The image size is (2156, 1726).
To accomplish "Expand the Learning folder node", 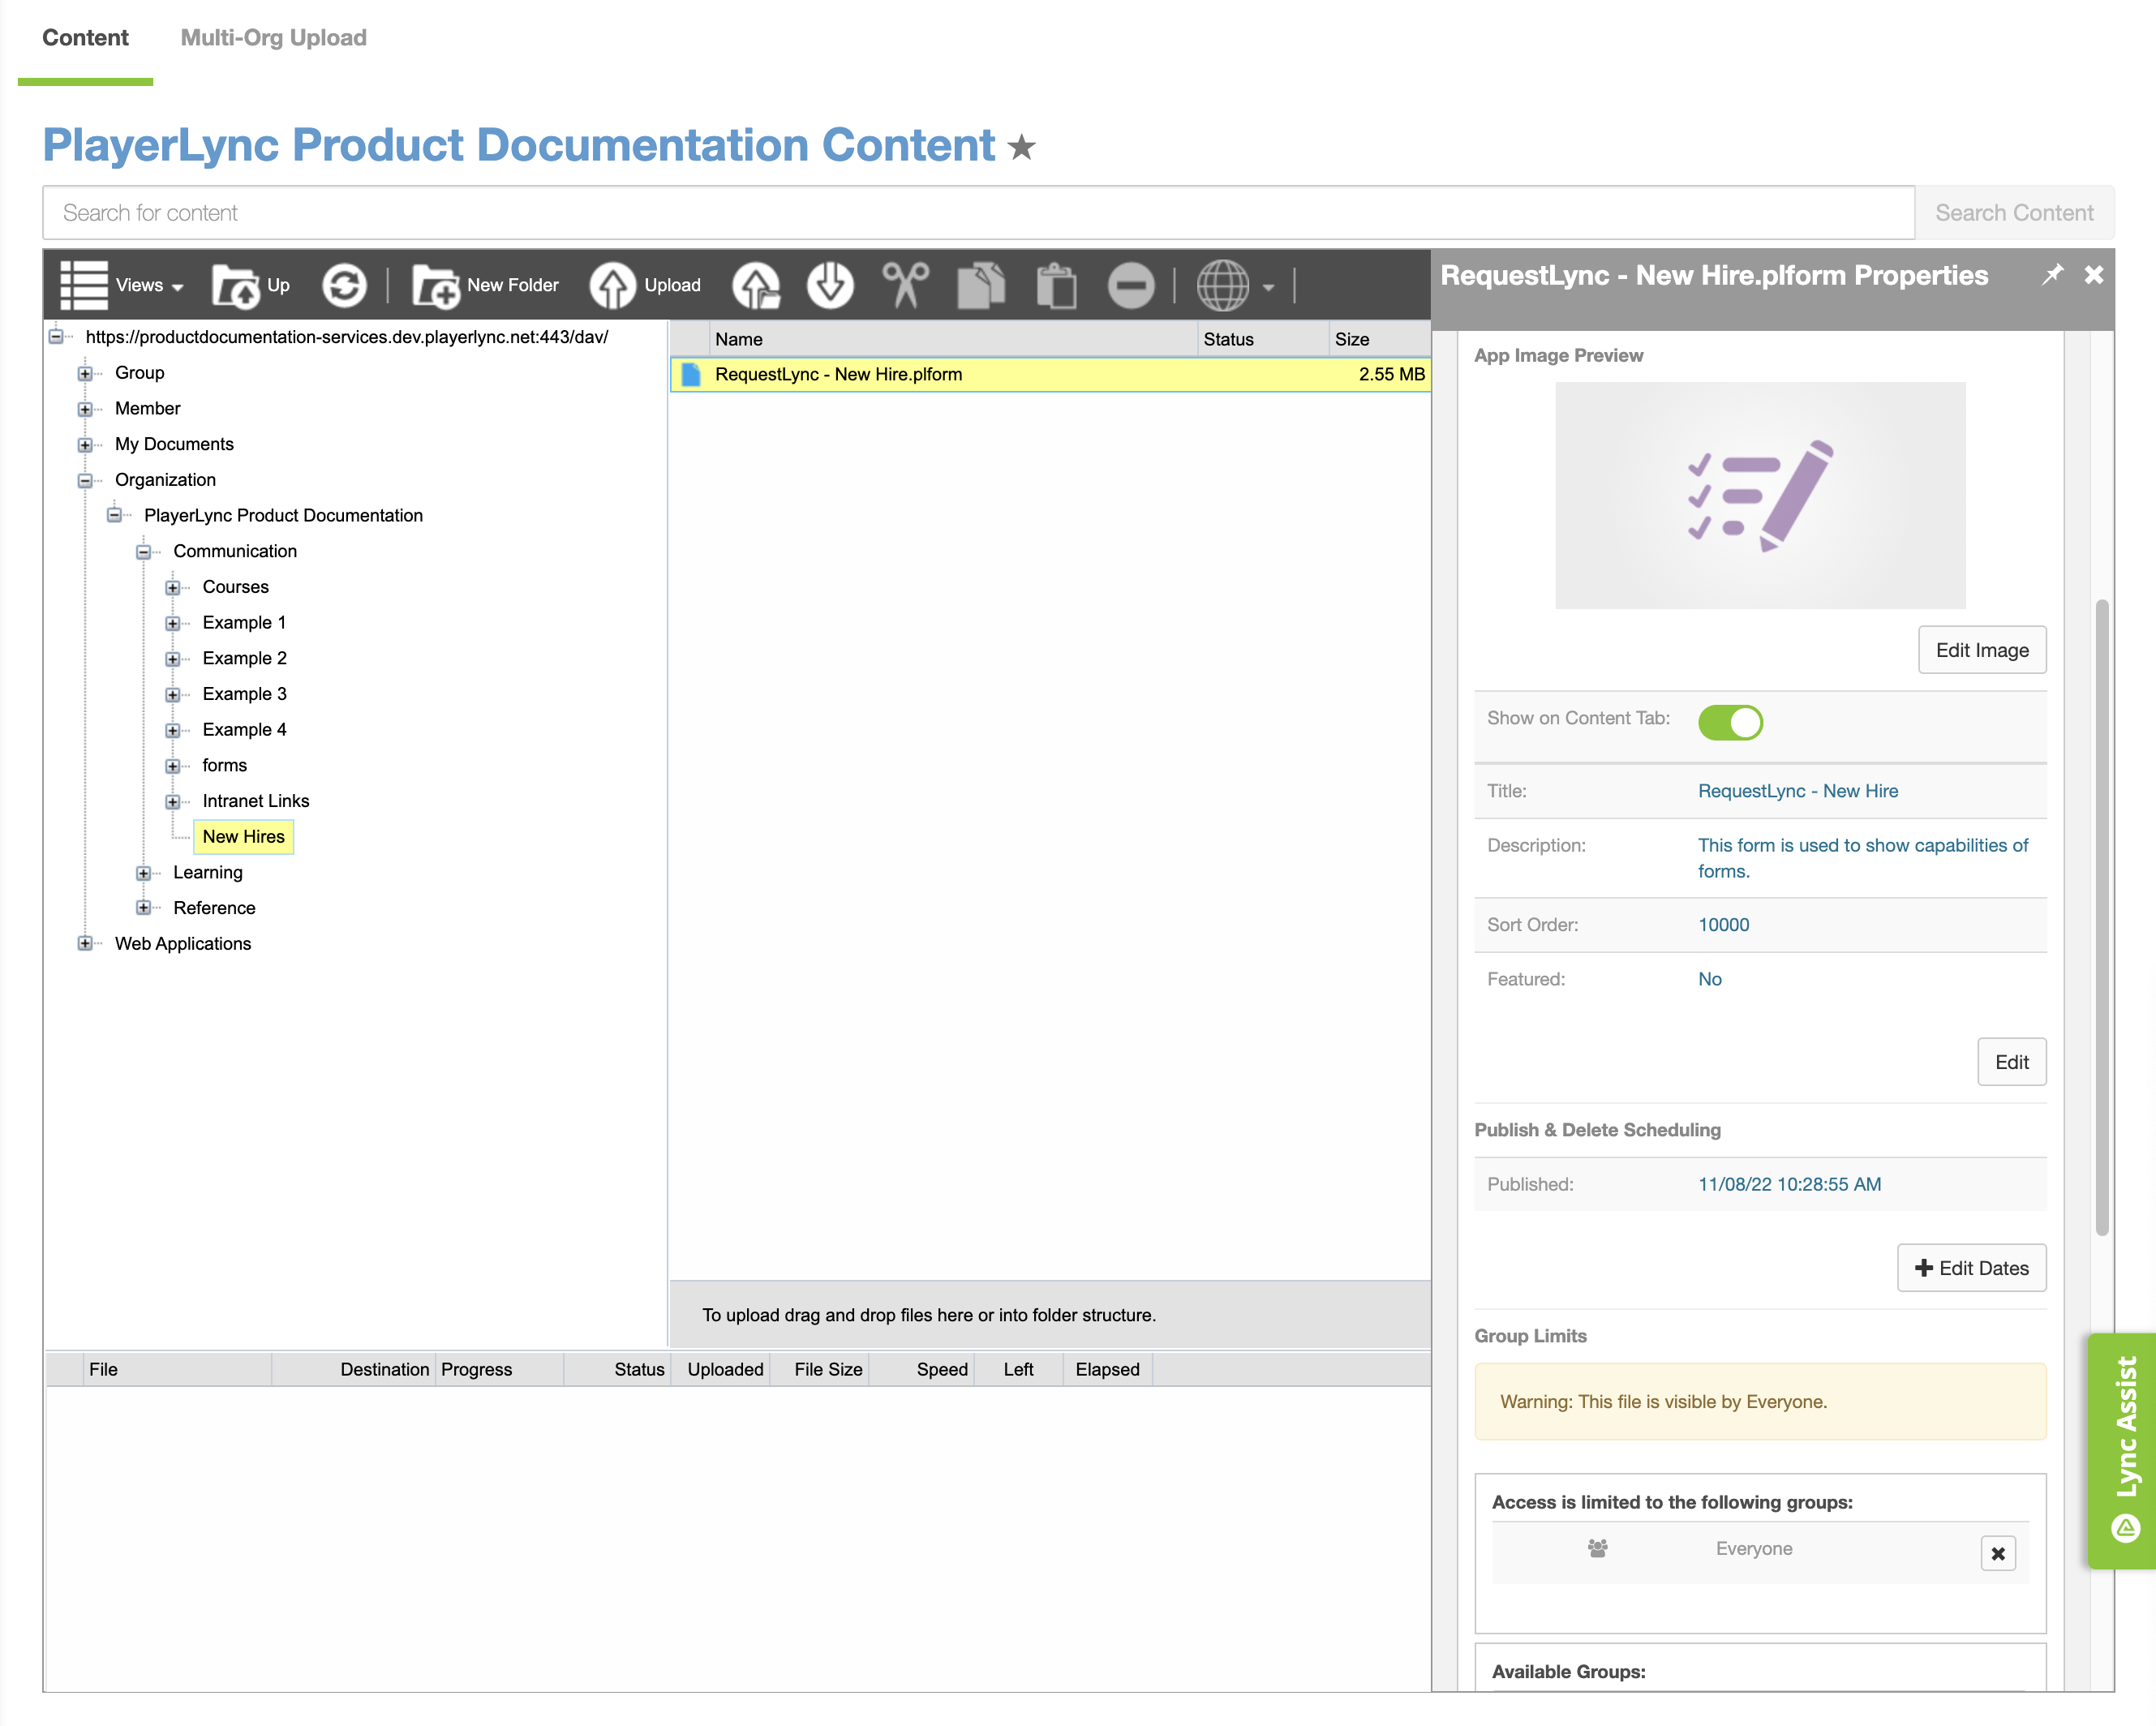I will pyautogui.click(x=143, y=873).
